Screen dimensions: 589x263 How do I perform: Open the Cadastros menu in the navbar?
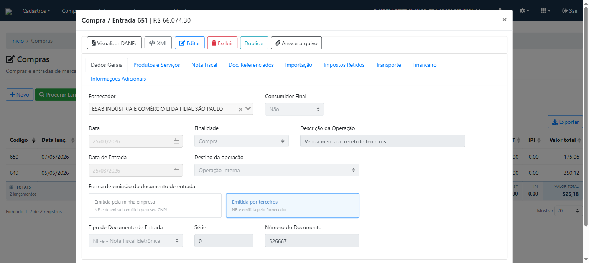click(36, 11)
